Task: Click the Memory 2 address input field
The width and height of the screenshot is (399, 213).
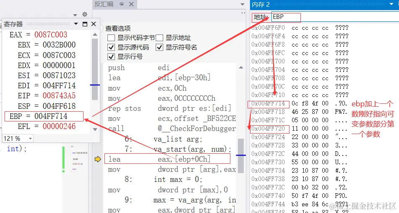Action: point(335,17)
